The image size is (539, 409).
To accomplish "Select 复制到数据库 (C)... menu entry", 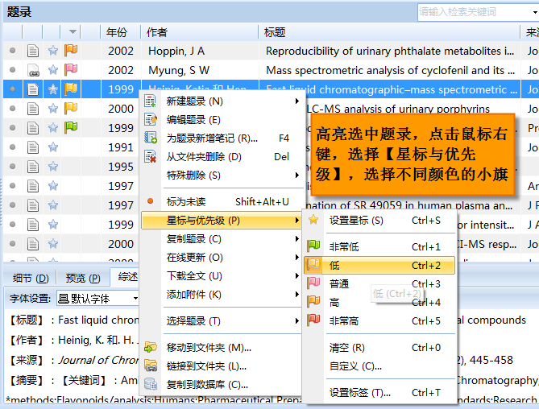I will tap(222, 385).
